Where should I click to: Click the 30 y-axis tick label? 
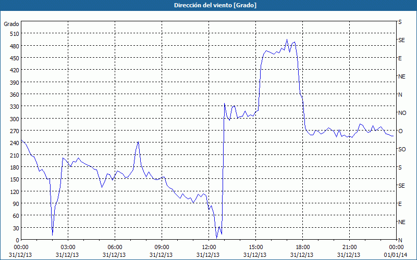16,228
